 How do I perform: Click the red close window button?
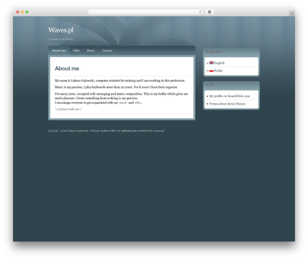pyautogui.click(x=18, y=12)
